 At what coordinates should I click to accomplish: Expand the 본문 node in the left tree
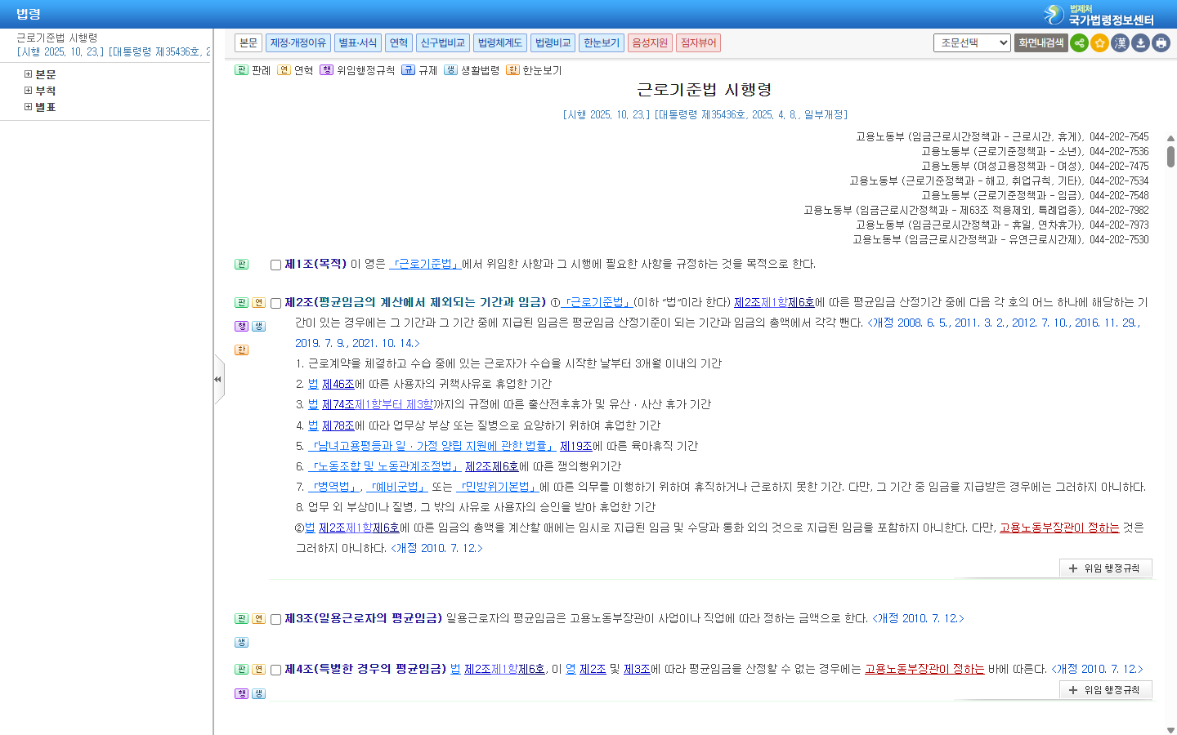pos(28,74)
